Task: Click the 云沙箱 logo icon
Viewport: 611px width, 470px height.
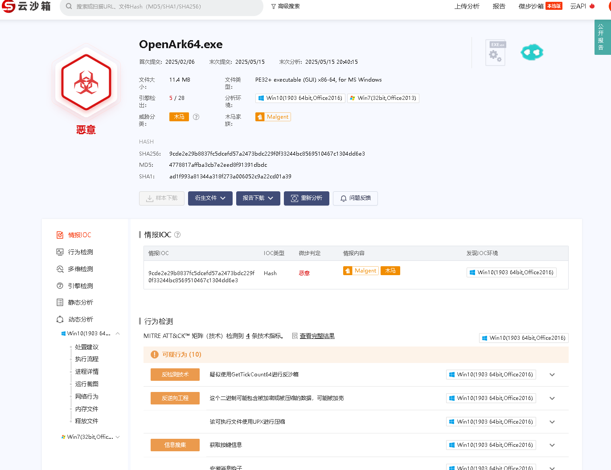Action: [x=8, y=6]
